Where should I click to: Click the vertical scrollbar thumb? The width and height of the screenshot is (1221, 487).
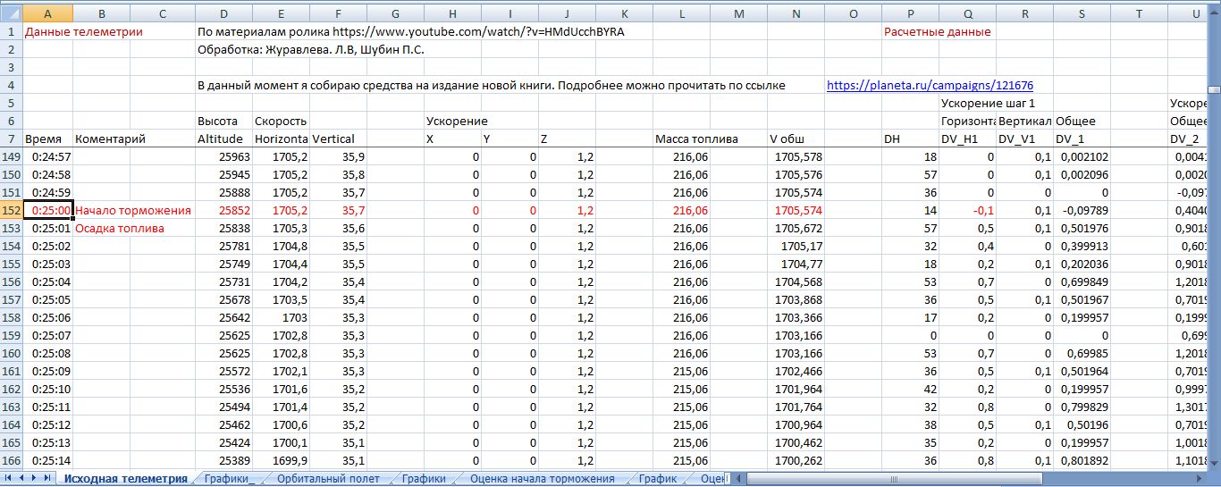pos(1214,89)
